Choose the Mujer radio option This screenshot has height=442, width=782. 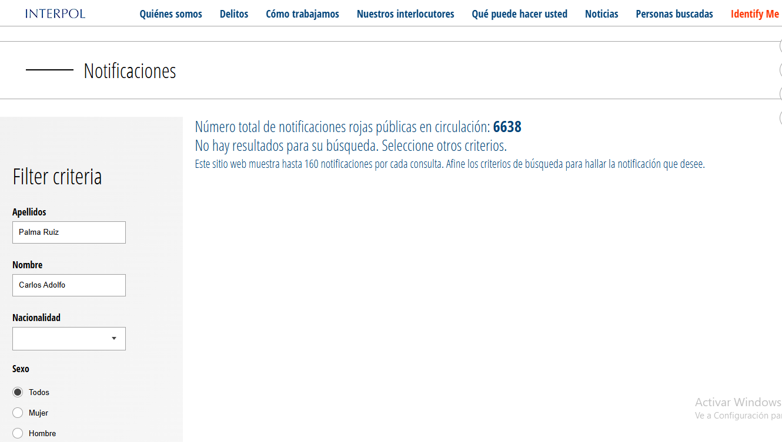[x=18, y=413]
